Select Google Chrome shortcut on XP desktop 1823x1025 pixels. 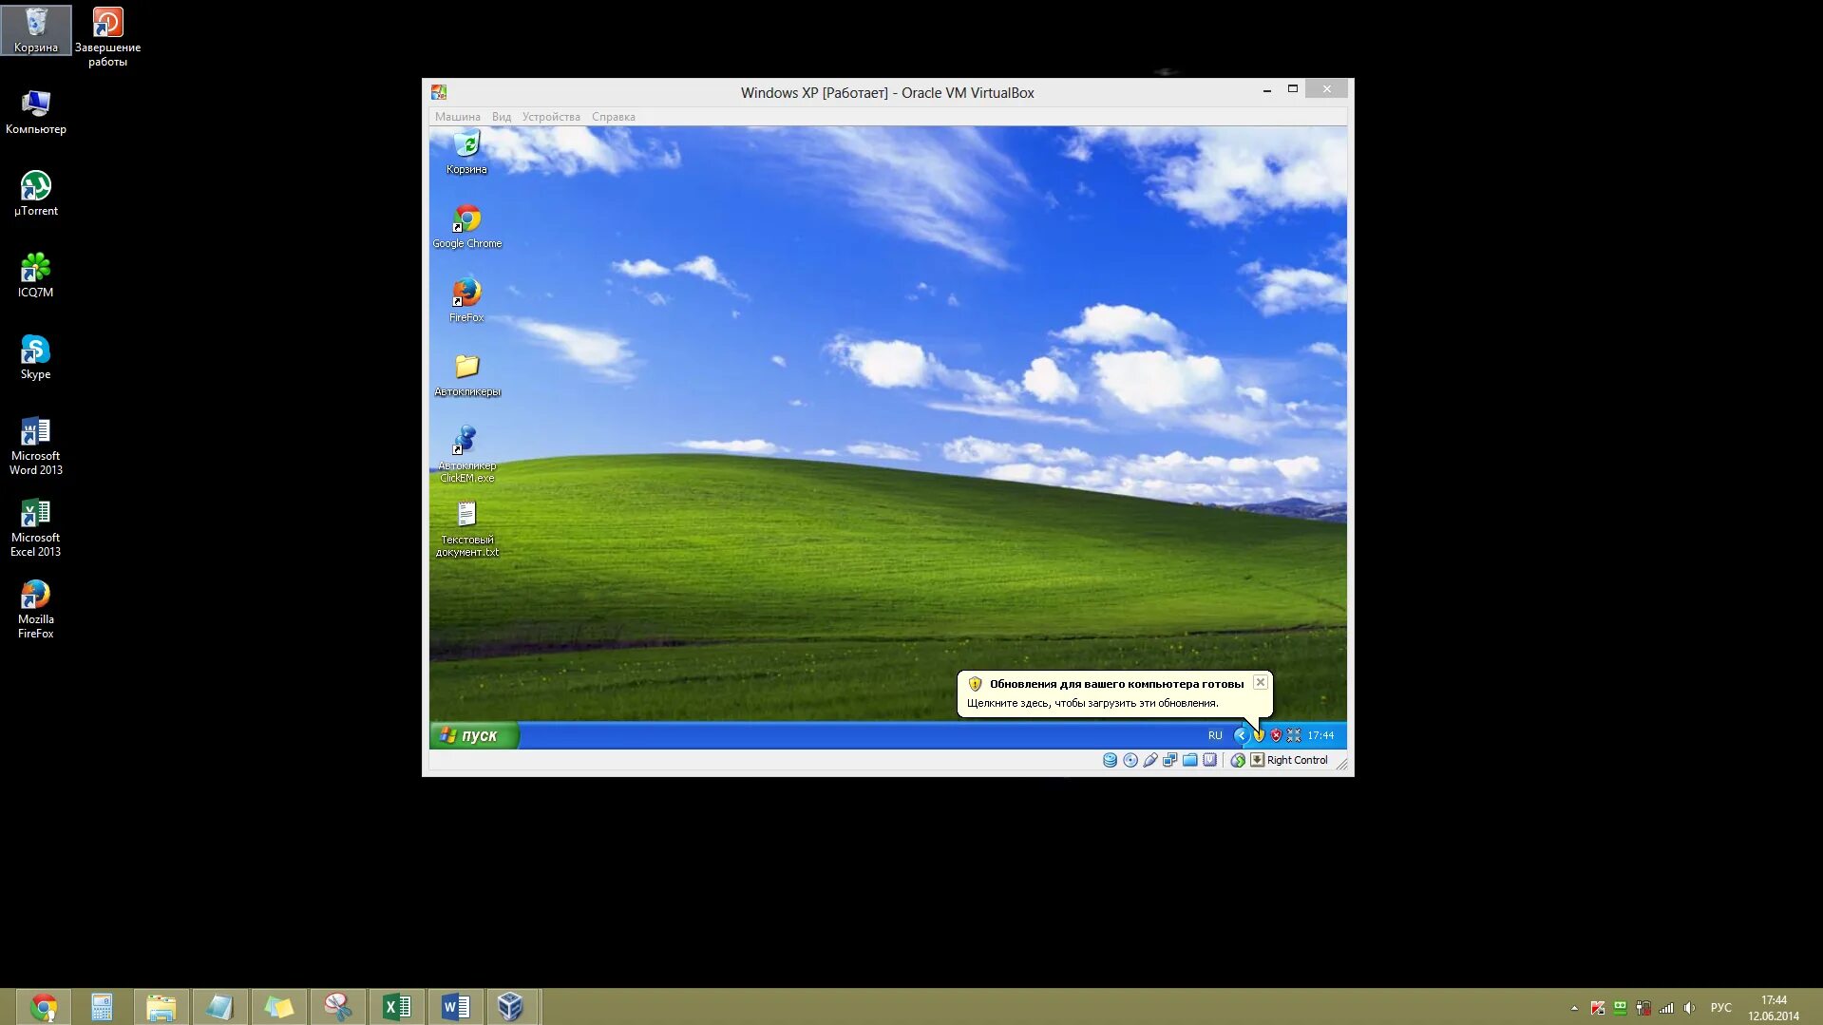click(466, 227)
